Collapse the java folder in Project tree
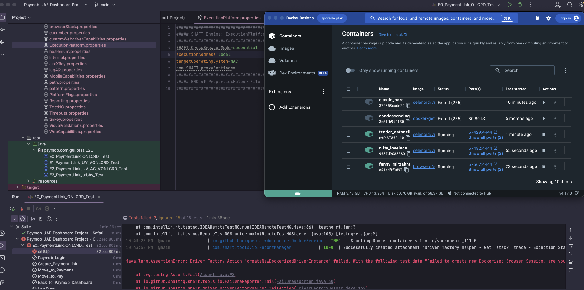 [x=28, y=144]
